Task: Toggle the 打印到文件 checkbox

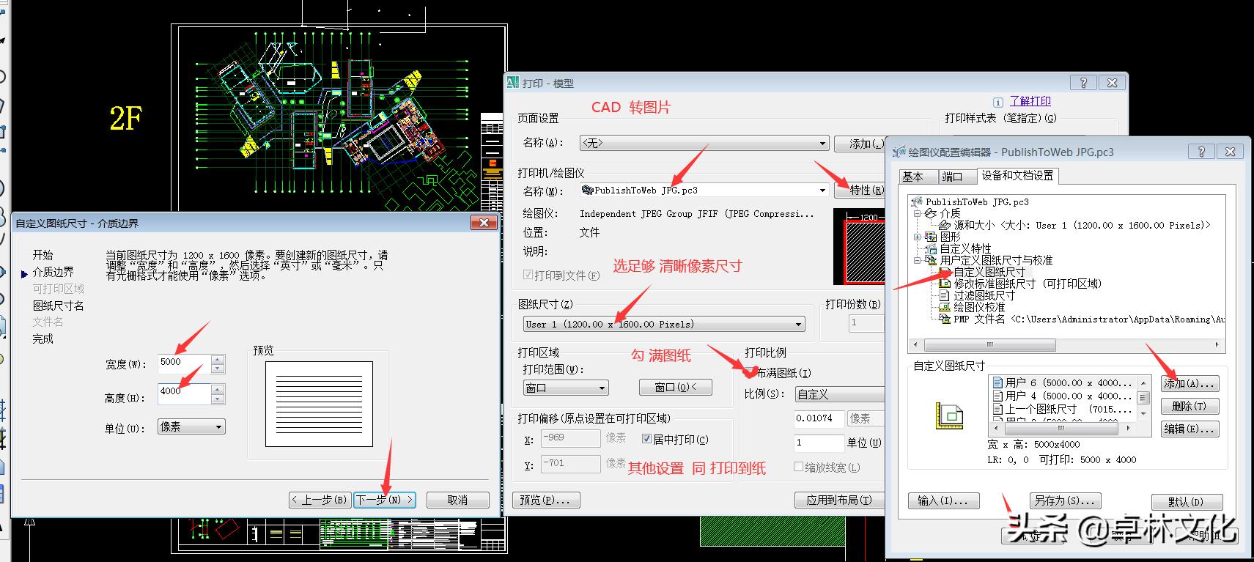Action: (528, 275)
